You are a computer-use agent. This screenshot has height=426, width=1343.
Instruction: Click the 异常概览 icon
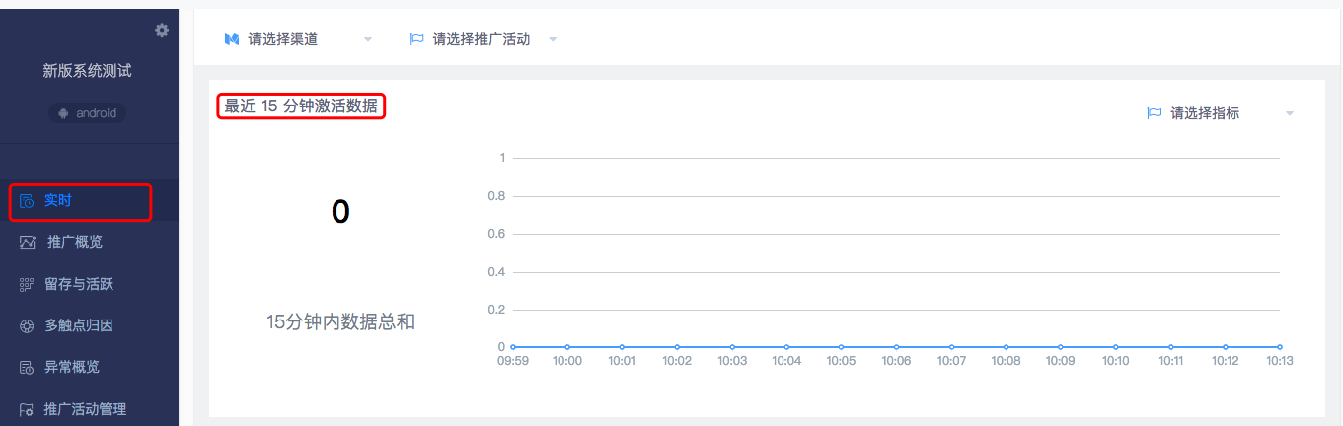coord(27,368)
